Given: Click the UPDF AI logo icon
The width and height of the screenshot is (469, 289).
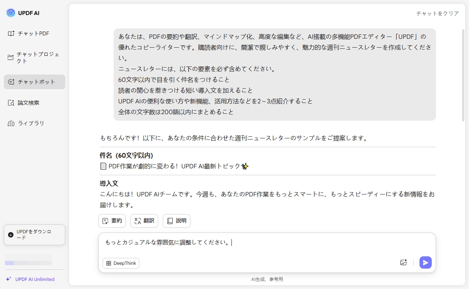Looking at the screenshot, I should point(11,13).
